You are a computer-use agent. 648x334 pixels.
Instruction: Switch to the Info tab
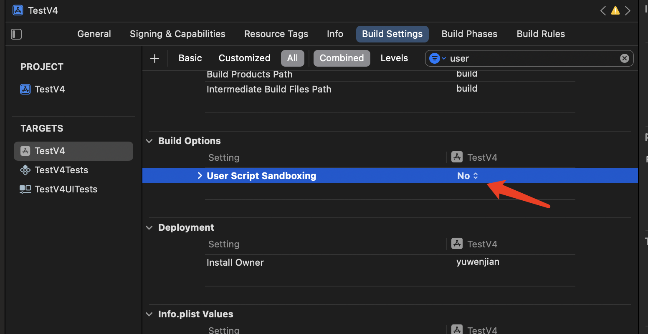[x=335, y=34]
